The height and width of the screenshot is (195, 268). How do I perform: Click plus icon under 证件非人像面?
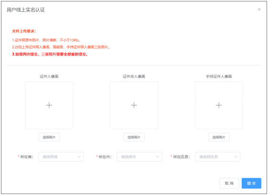tap(134, 105)
